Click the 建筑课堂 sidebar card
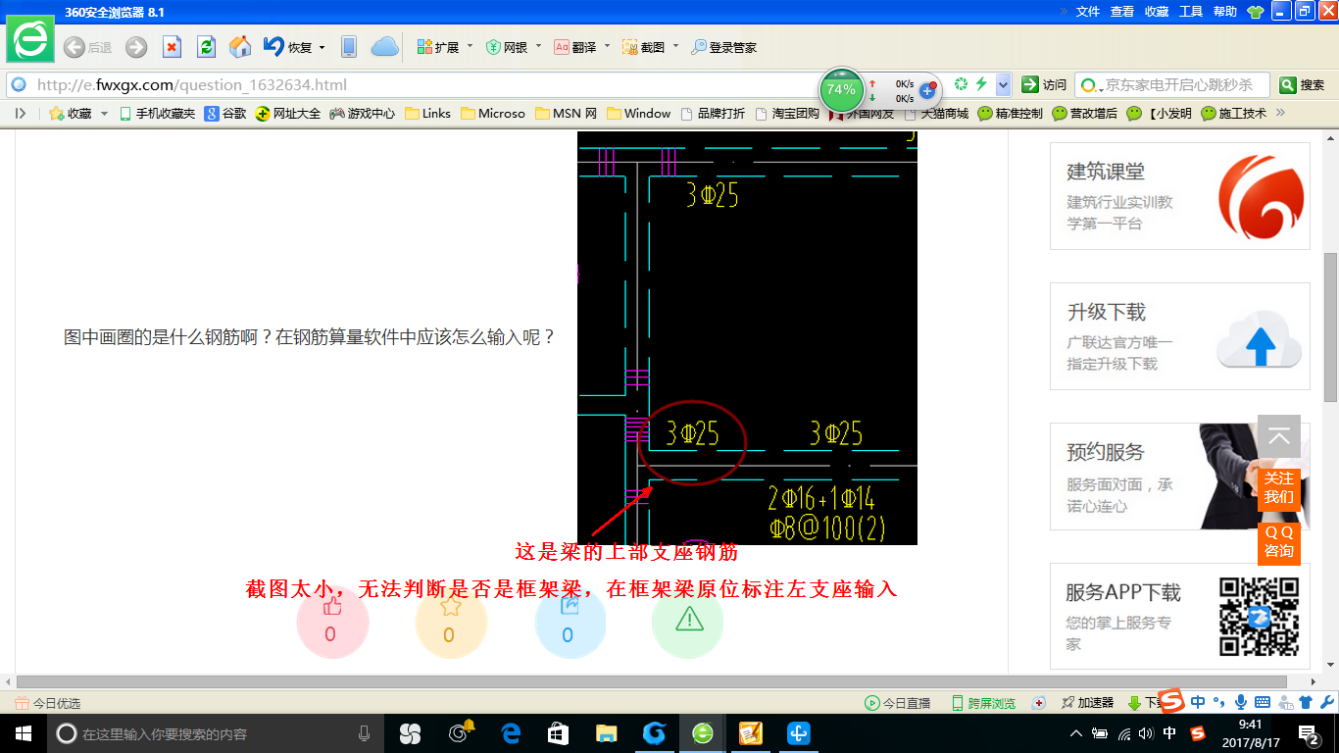Viewport: 1339px width, 753px height. (x=1180, y=196)
